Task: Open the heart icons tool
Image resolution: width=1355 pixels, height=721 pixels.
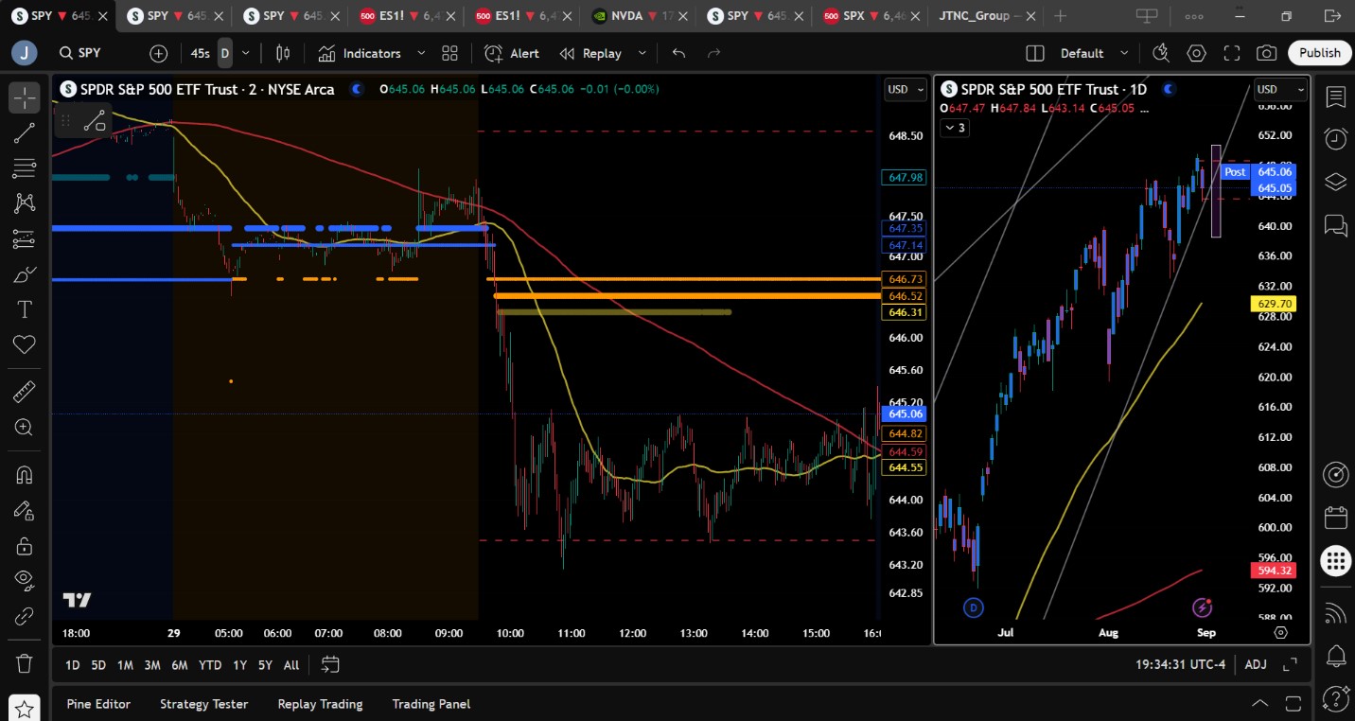Action: tap(25, 344)
